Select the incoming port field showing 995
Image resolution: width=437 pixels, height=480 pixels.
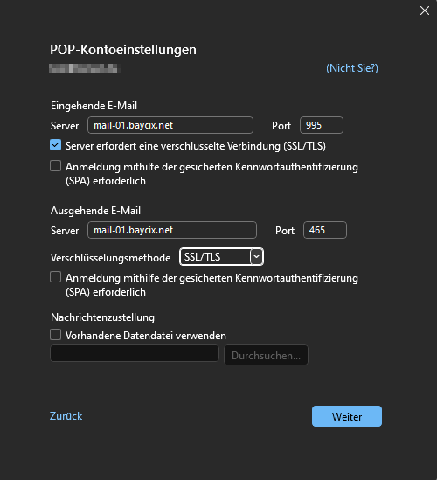coord(322,125)
